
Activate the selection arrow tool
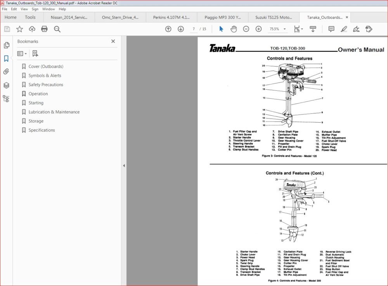[x=221, y=29]
